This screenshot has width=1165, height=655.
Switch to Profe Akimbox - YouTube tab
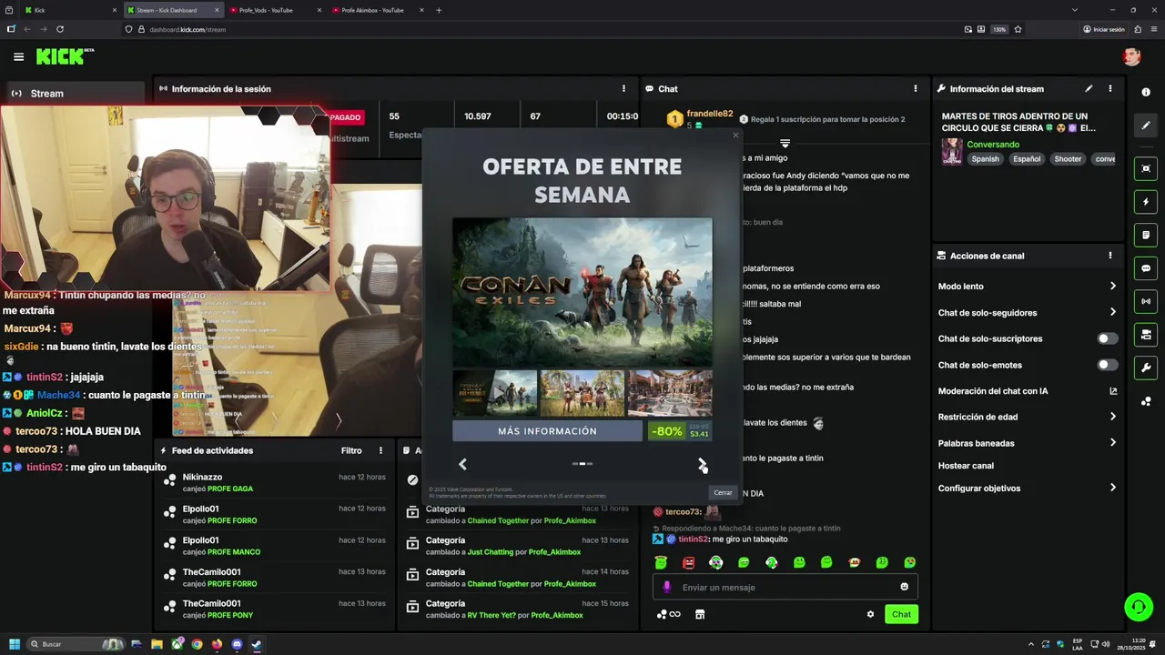377,10
